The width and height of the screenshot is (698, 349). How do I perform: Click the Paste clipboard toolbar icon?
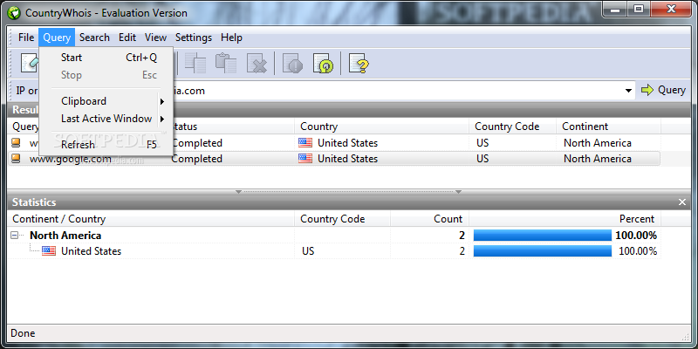pos(226,64)
